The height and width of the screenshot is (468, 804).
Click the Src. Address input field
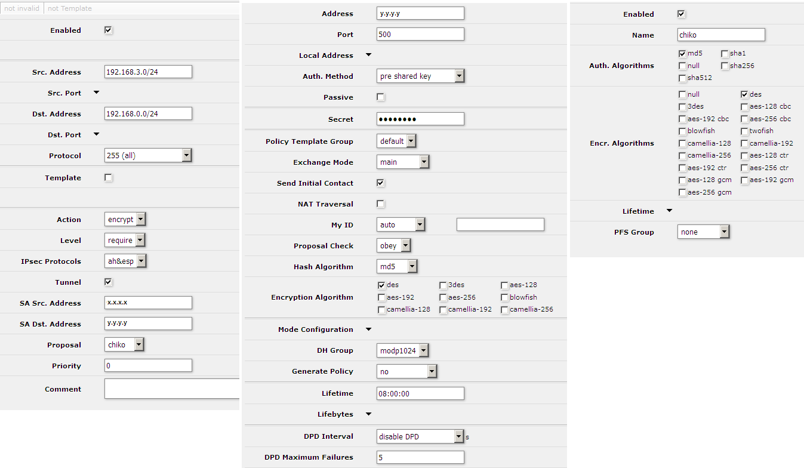[148, 72]
